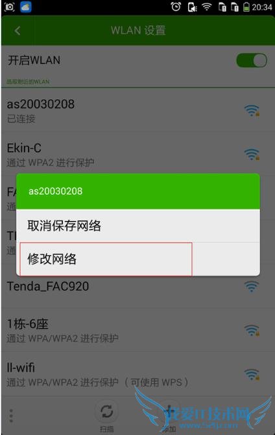Tap the back arrow in WLAN header

click(x=18, y=30)
